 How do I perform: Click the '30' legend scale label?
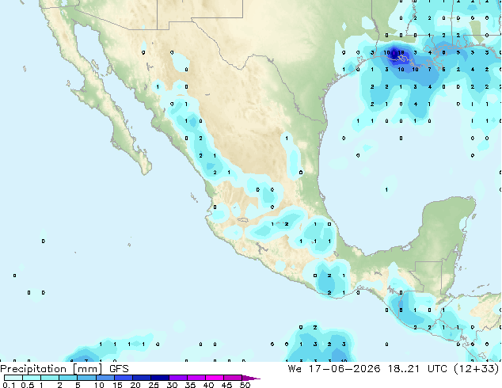coord(172,385)
